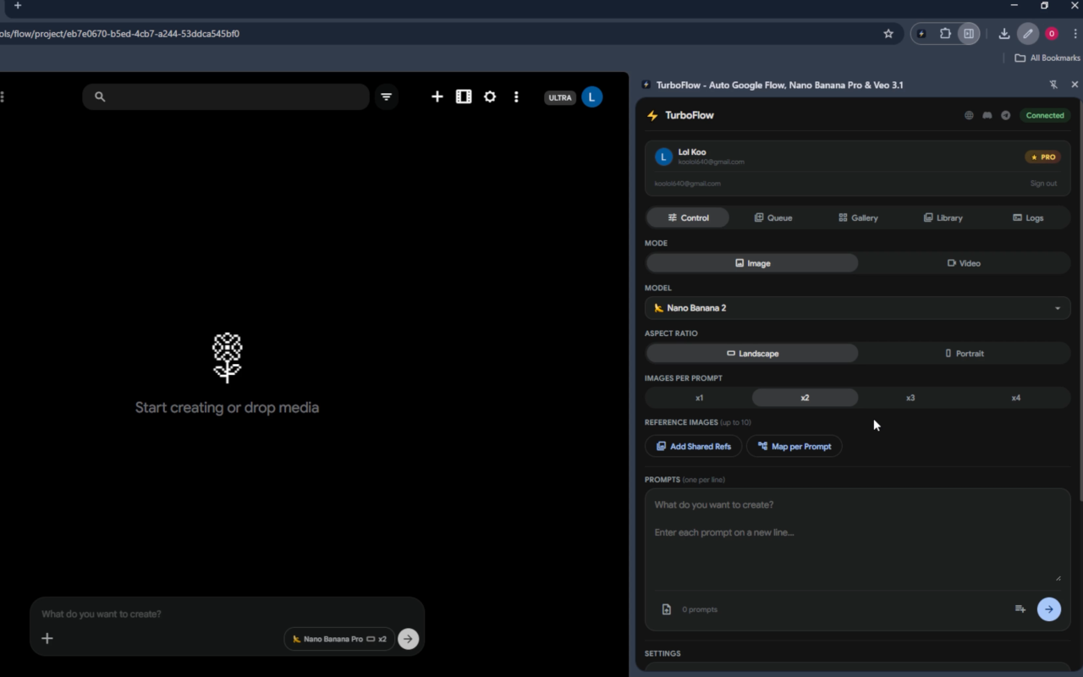Image resolution: width=1083 pixels, height=677 pixels.
Task: Open the globe website icon in TurboFlow
Action: click(969, 116)
